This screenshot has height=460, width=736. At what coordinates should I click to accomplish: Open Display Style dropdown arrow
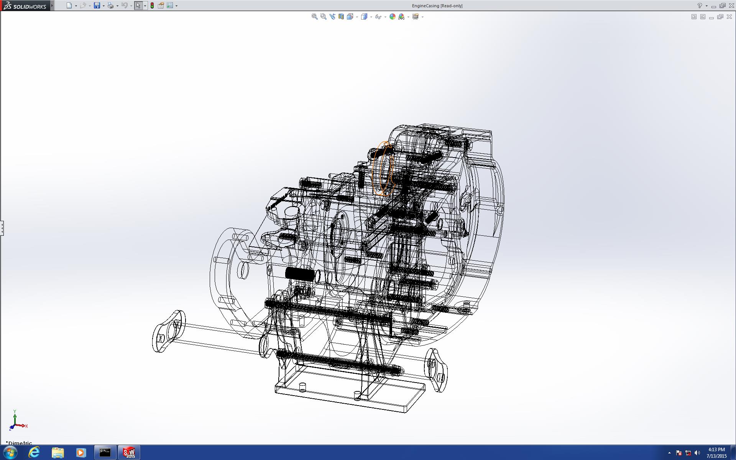pos(371,17)
